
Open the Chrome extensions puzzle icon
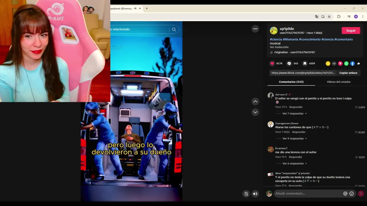tap(339, 17)
